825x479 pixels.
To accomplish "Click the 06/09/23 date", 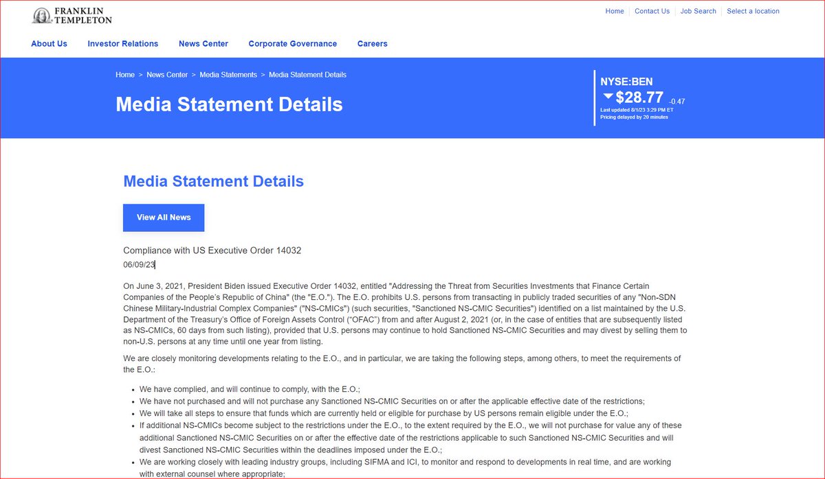I will pos(140,265).
